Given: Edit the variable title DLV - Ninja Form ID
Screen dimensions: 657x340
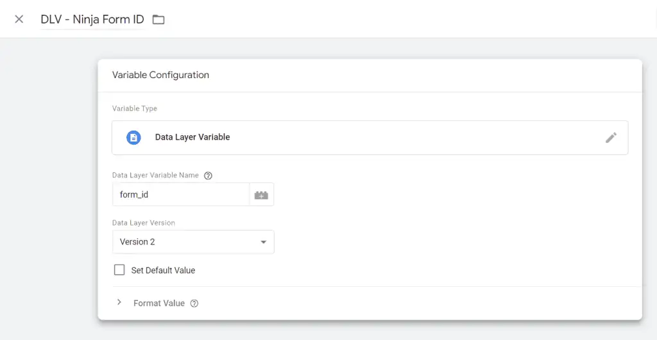Looking at the screenshot, I should coord(92,19).
